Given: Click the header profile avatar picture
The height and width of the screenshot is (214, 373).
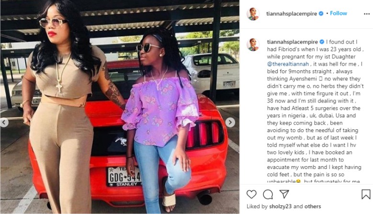Looking at the screenshot, I should (253, 14).
